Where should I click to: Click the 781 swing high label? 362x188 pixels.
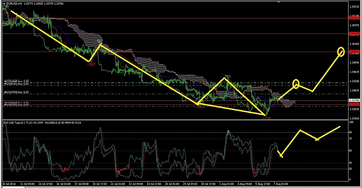pyautogui.click(x=227, y=76)
